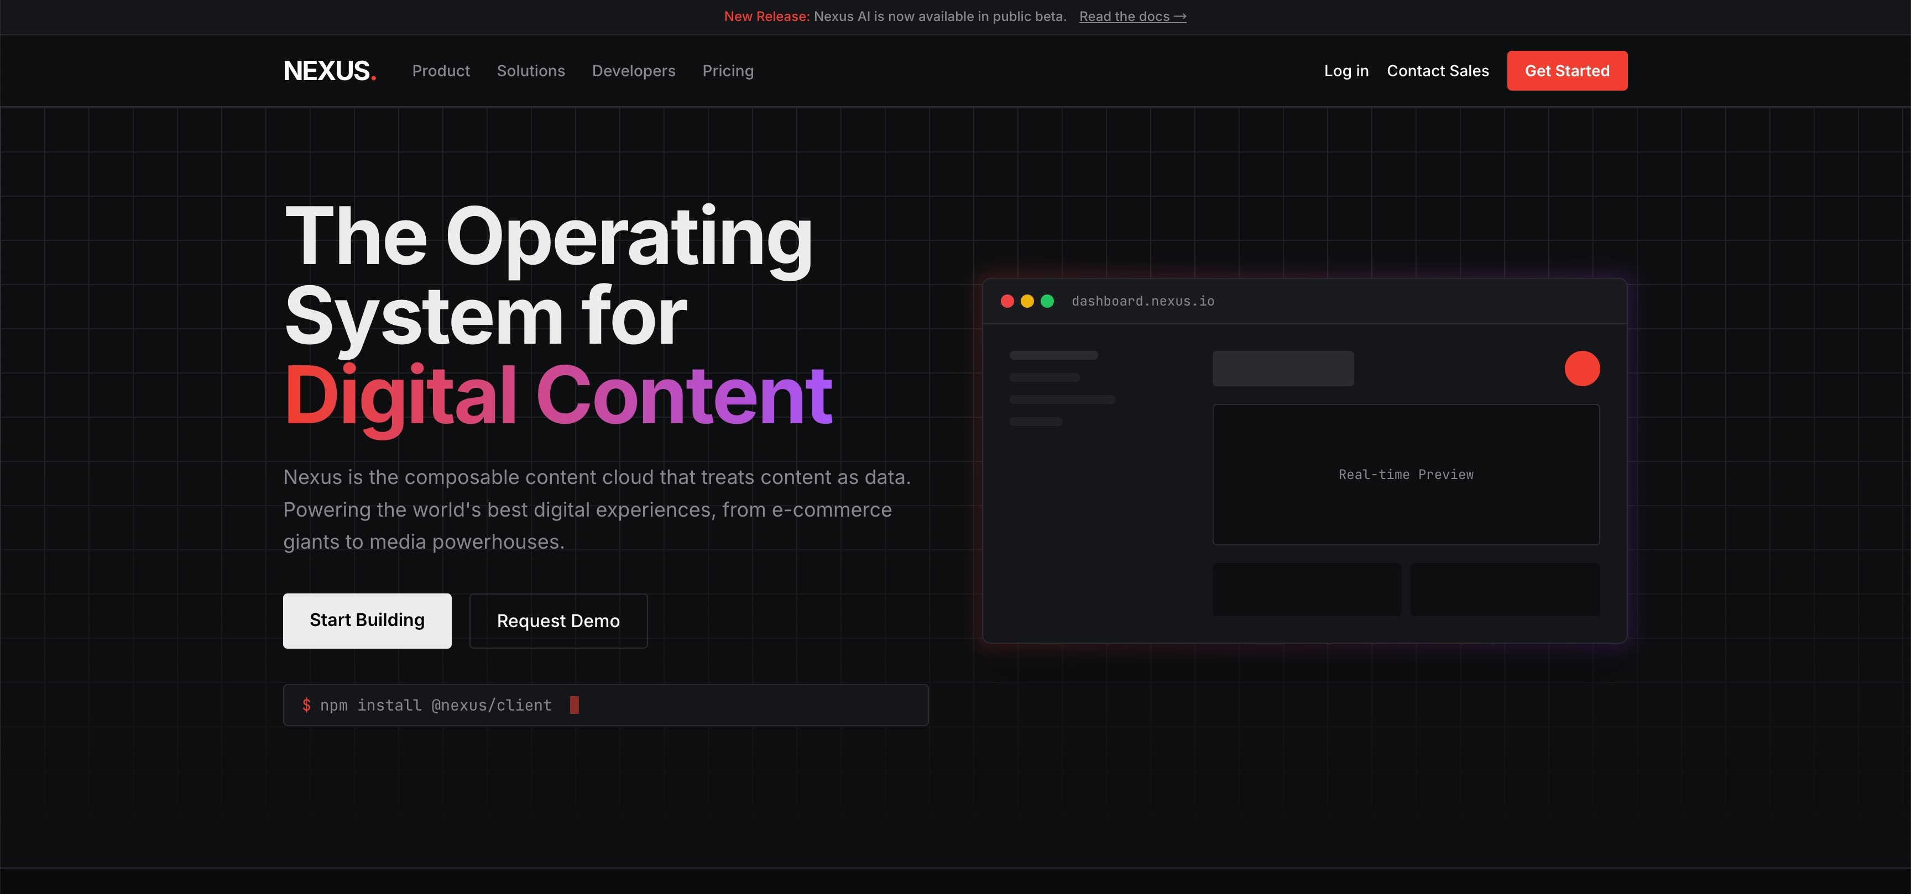
Task: Click the dashboard.nexus.io address bar
Action: coord(1143,301)
